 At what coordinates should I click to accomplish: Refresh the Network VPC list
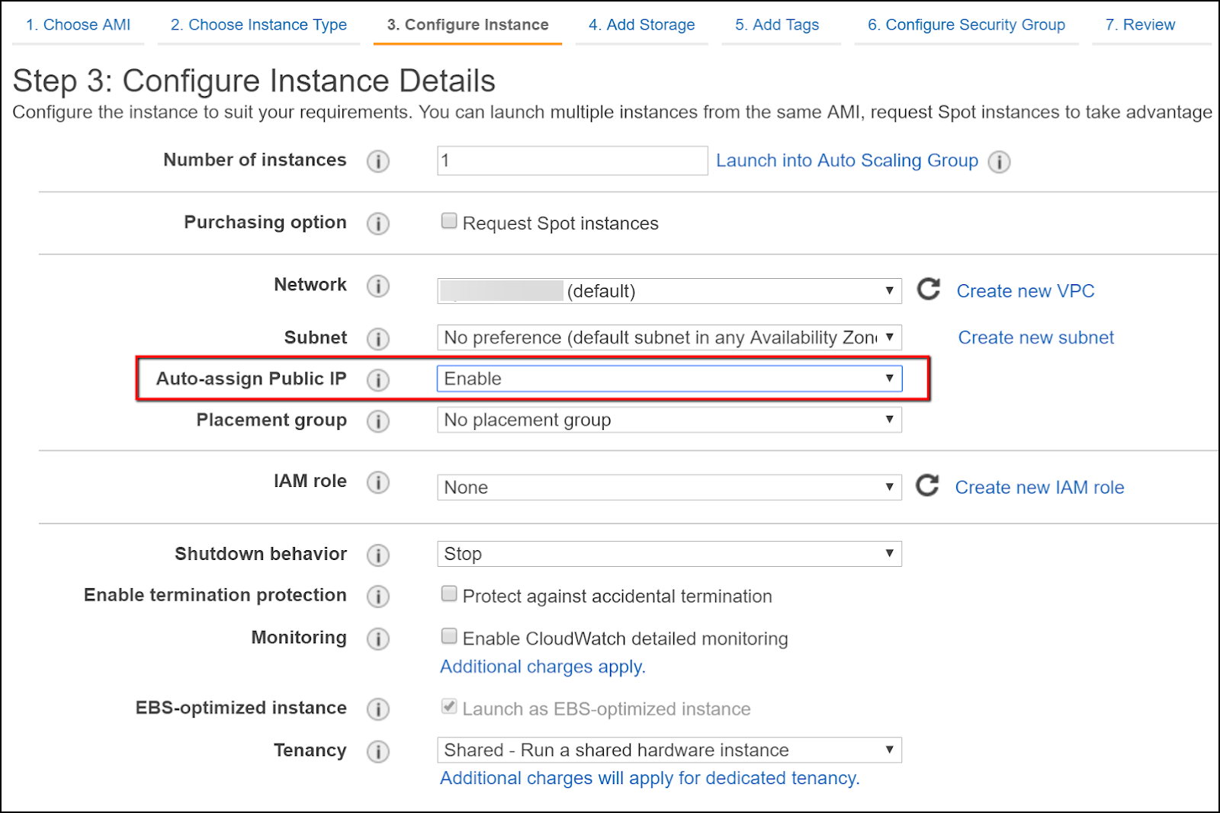click(x=928, y=290)
